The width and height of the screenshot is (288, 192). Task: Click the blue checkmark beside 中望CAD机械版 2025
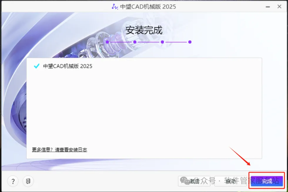37,66
